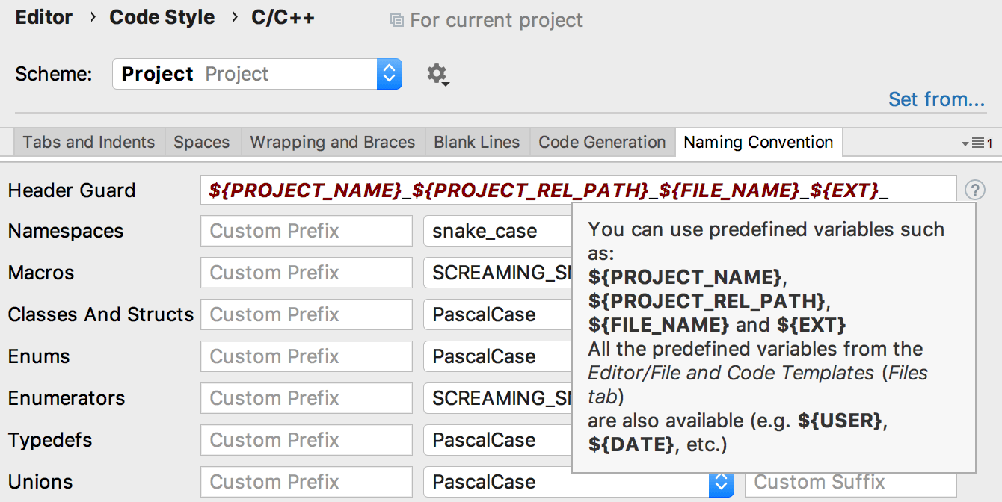Expand the Unions PascalCase style dropdown
Screen dimensions: 1002x502
[x=719, y=482]
